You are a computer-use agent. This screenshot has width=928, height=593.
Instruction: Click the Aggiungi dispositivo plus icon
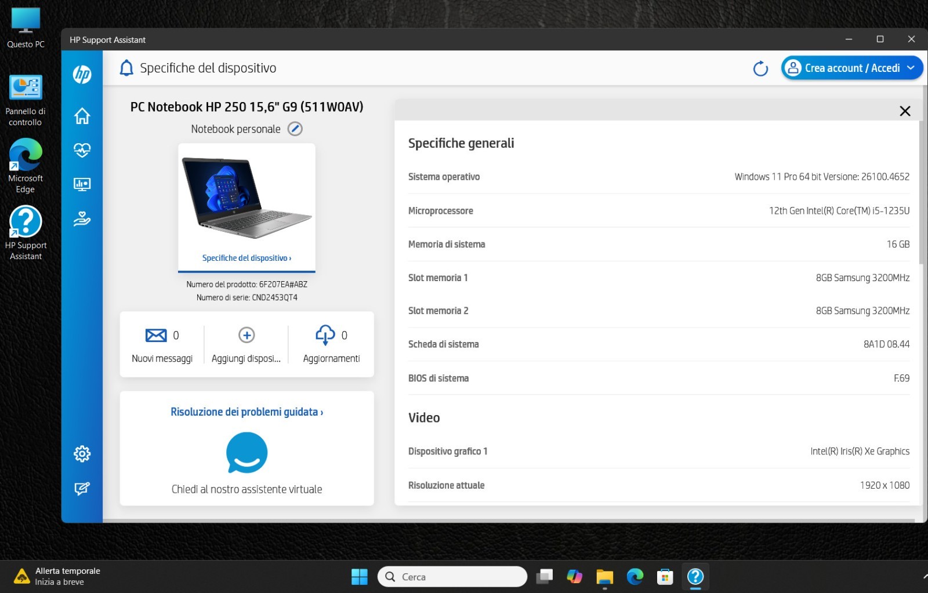coord(246,335)
